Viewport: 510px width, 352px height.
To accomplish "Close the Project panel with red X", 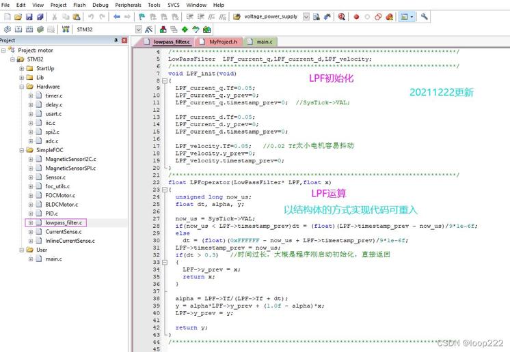I will (x=124, y=40).
